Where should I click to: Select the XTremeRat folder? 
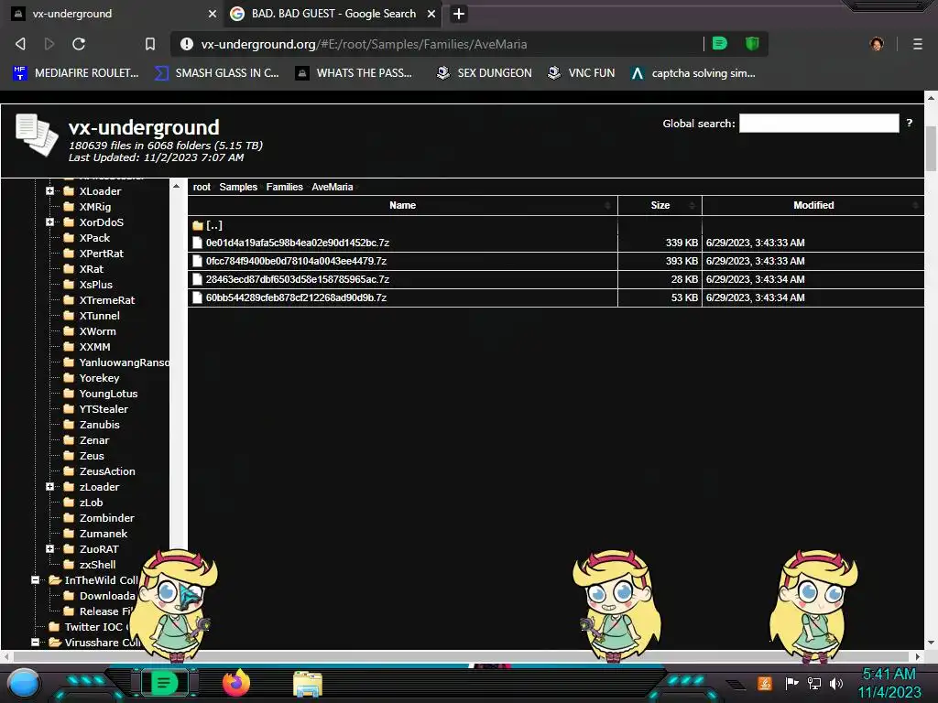[99, 300]
